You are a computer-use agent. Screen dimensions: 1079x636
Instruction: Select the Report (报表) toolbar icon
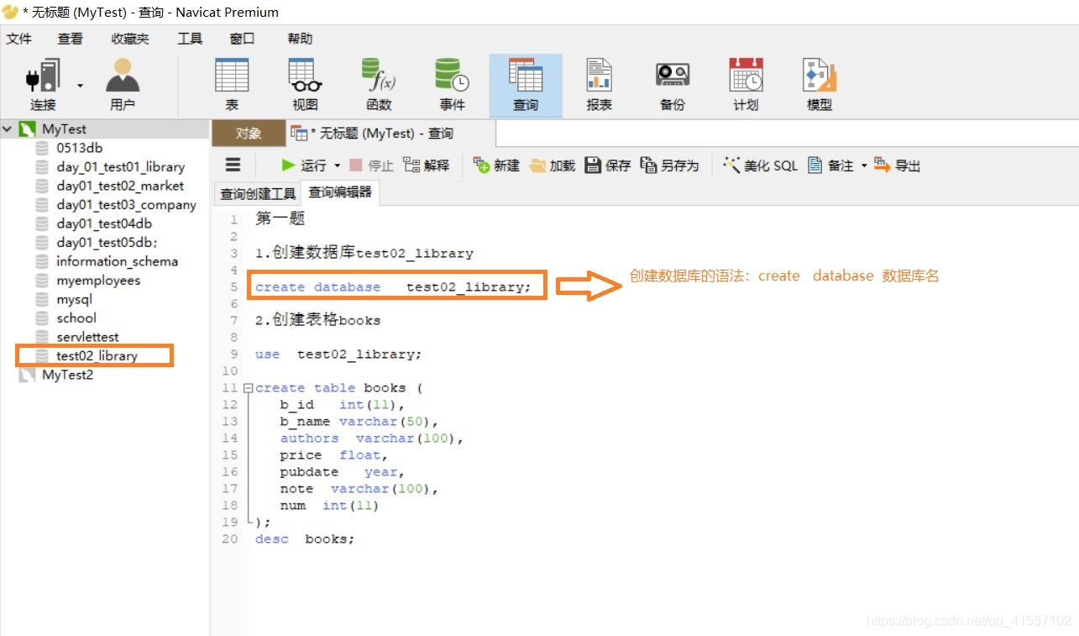point(599,85)
